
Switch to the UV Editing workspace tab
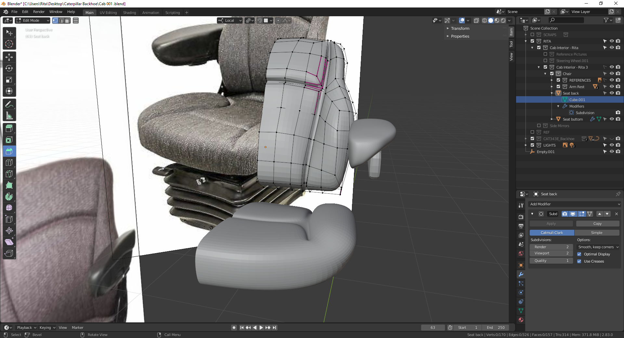pos(108,13)
